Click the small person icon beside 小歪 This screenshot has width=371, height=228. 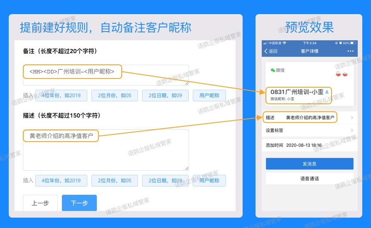click(327, 92)
